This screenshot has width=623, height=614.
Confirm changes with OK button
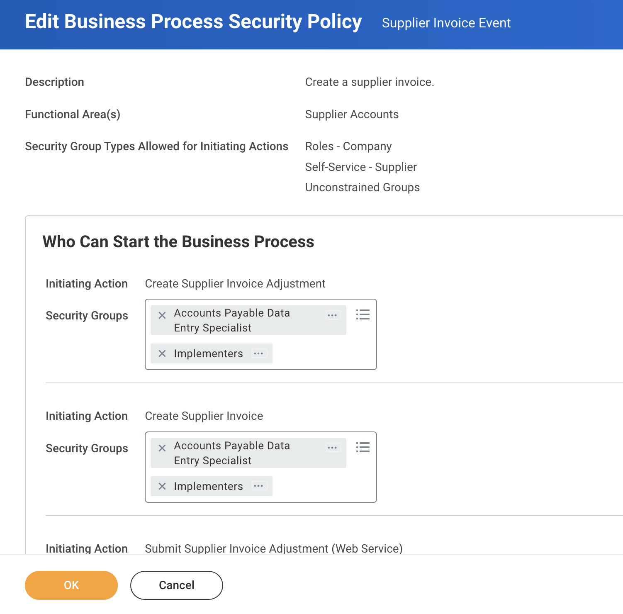pos(71,585)
